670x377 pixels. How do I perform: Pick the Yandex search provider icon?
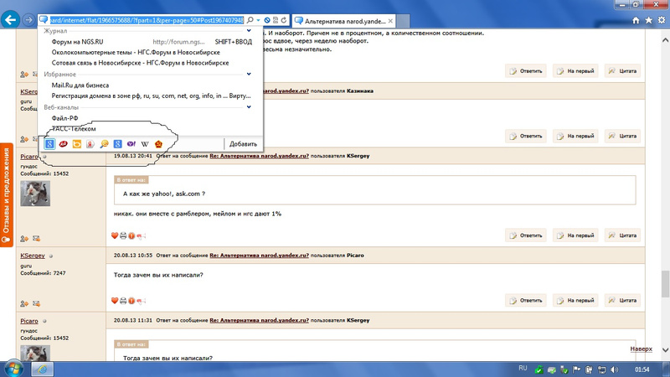tap(90, 144)
